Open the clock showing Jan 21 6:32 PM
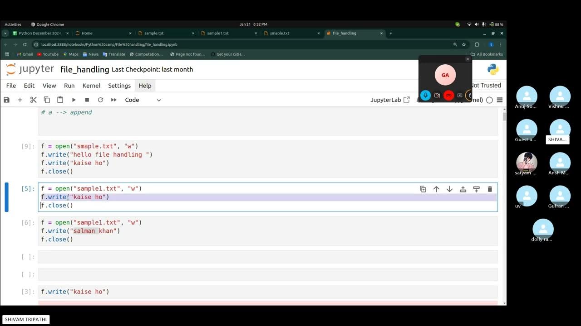The image size is (581, 326). click(x=253, y=24)
